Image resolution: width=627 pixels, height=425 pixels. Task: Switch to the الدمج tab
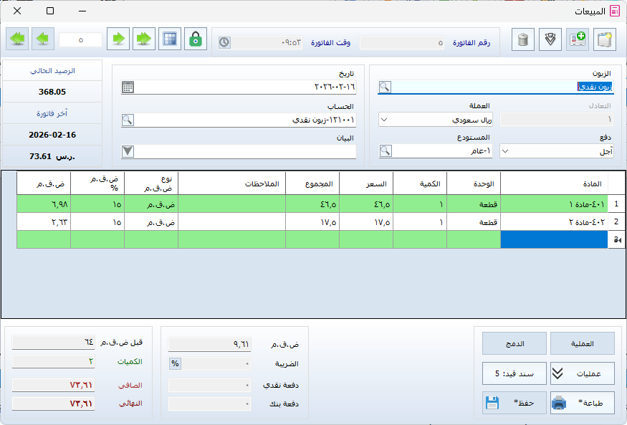pos(514,344)
